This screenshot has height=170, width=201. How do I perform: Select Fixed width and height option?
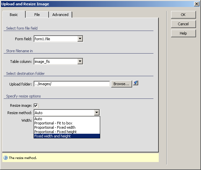click(67, 136)
